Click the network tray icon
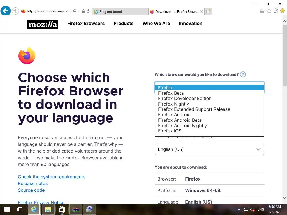The image size is (287, 215). (246, 209)
